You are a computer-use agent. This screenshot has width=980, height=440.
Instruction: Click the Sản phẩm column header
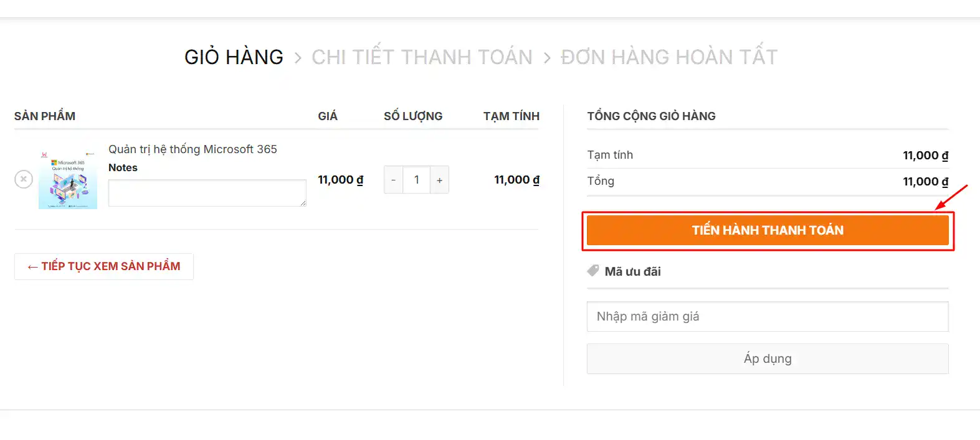tap(45, 116)
